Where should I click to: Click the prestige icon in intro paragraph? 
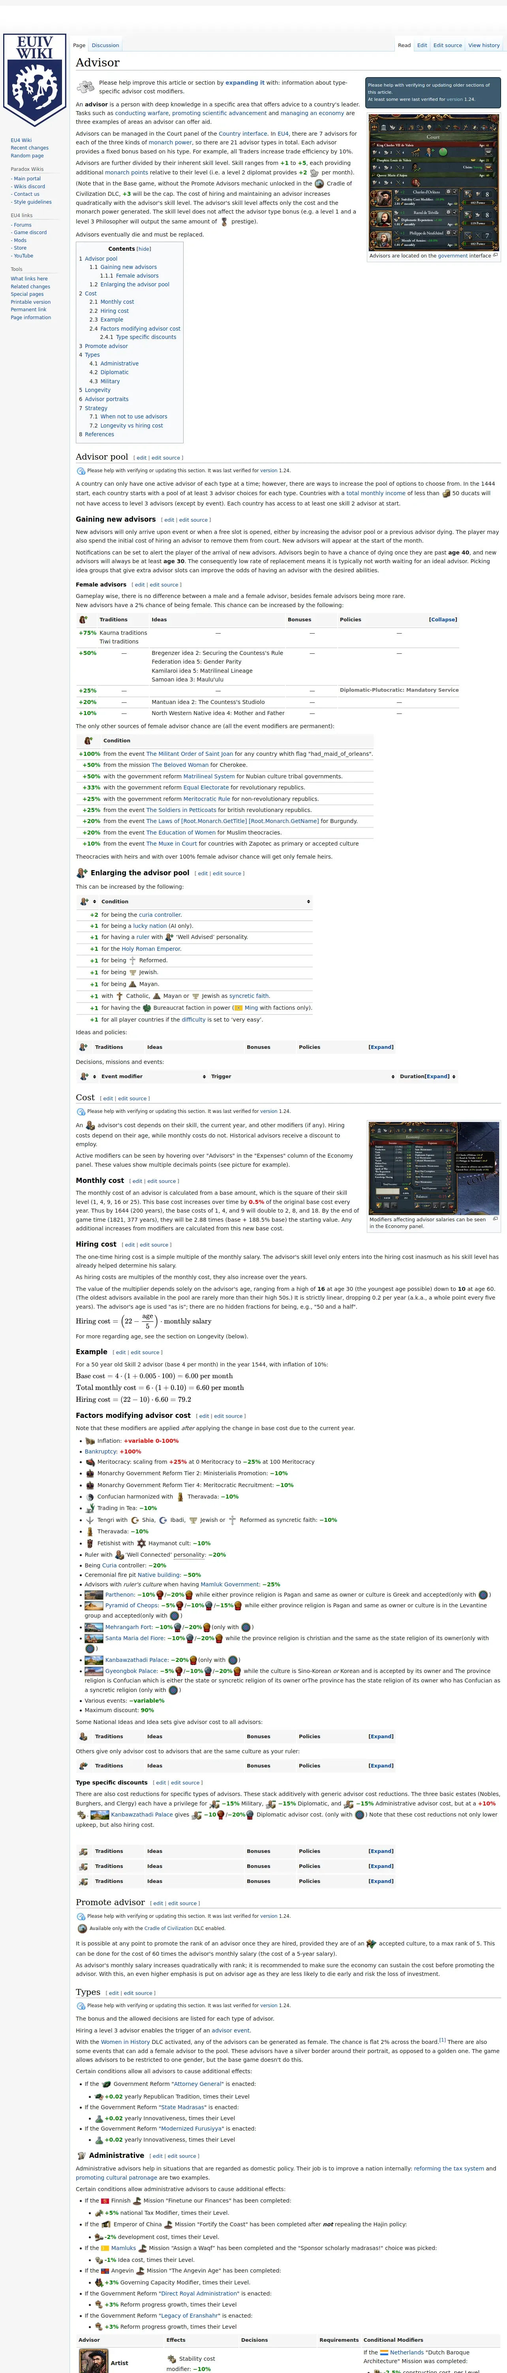tap(225, 221)
